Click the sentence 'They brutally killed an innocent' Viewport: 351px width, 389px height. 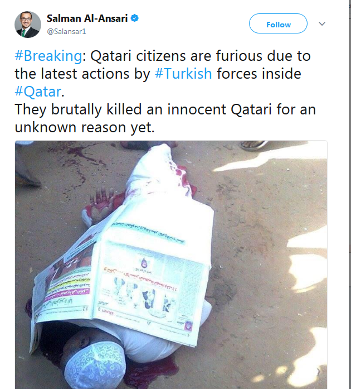(x=120, y=109)
